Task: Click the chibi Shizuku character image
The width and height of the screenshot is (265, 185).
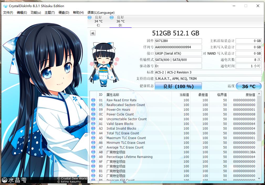Action: pos(104,64)
